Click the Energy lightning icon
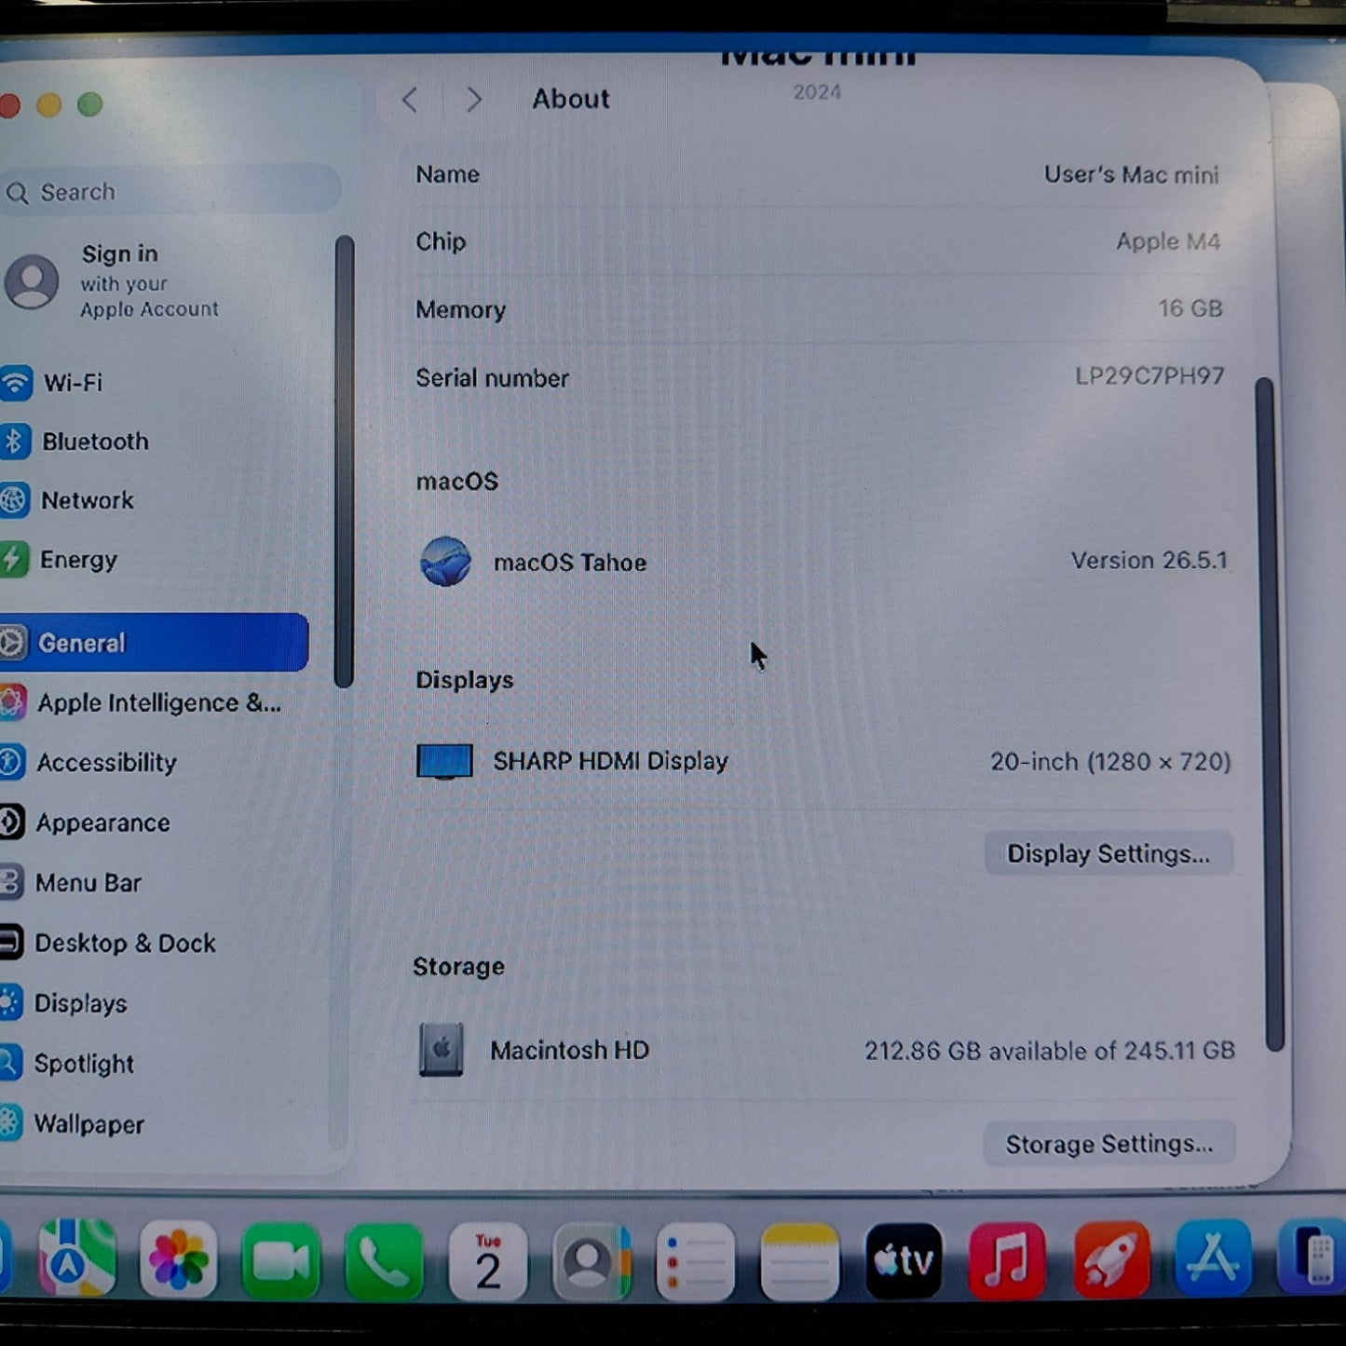 click(x=13, y=560)
